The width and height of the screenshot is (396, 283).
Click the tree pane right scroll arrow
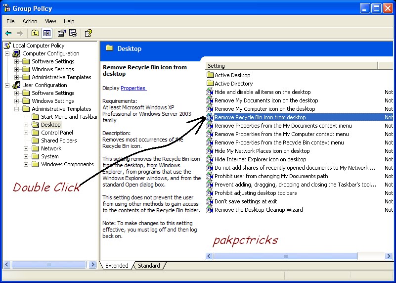click(92, 265)
